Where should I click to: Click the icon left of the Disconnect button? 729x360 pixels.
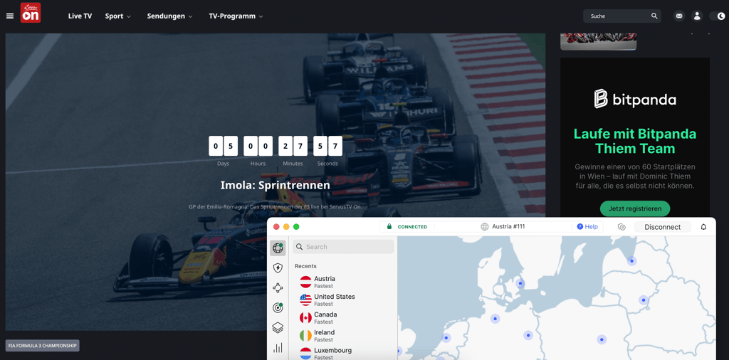click(622, 227)
